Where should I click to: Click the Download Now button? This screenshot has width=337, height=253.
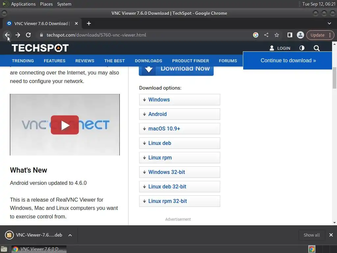tap(176, 71)
